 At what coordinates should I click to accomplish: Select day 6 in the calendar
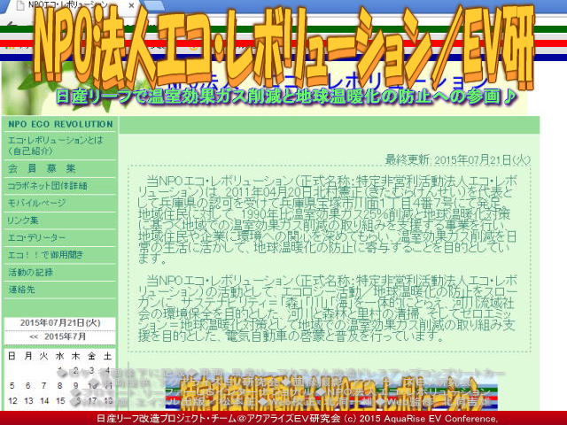[27, 386]
